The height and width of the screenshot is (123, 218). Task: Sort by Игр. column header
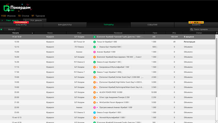(174, 33)
